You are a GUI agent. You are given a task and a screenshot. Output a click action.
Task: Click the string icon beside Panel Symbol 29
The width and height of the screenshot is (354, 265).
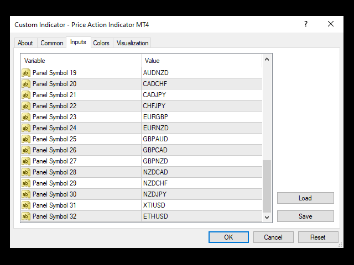26,183
